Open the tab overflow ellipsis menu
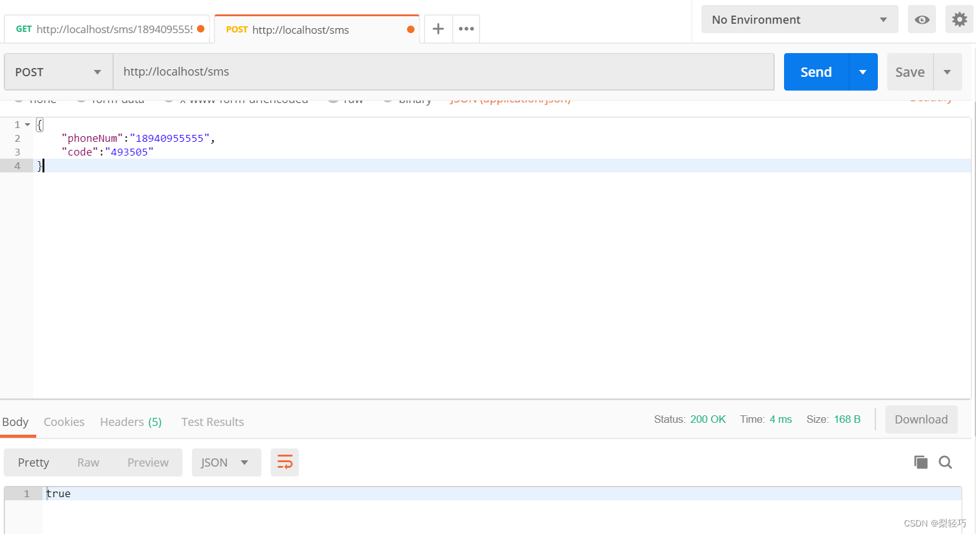 [466, 29]
